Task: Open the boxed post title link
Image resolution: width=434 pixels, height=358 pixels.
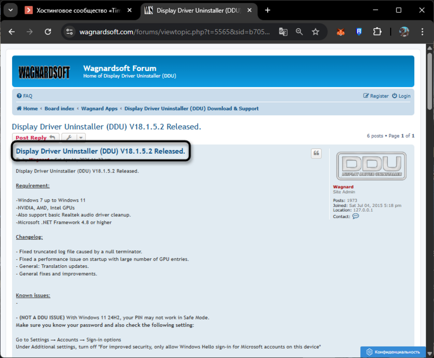Action: tap(101, 151)
